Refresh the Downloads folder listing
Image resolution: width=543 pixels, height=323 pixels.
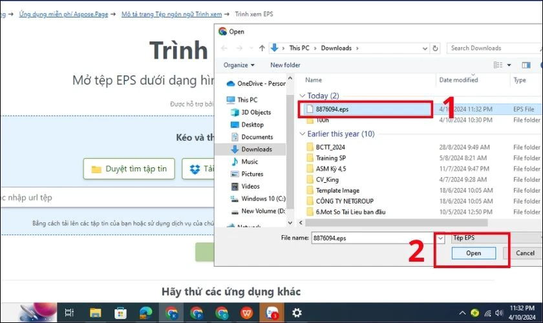pyautogui.click(x=436, y=48)
